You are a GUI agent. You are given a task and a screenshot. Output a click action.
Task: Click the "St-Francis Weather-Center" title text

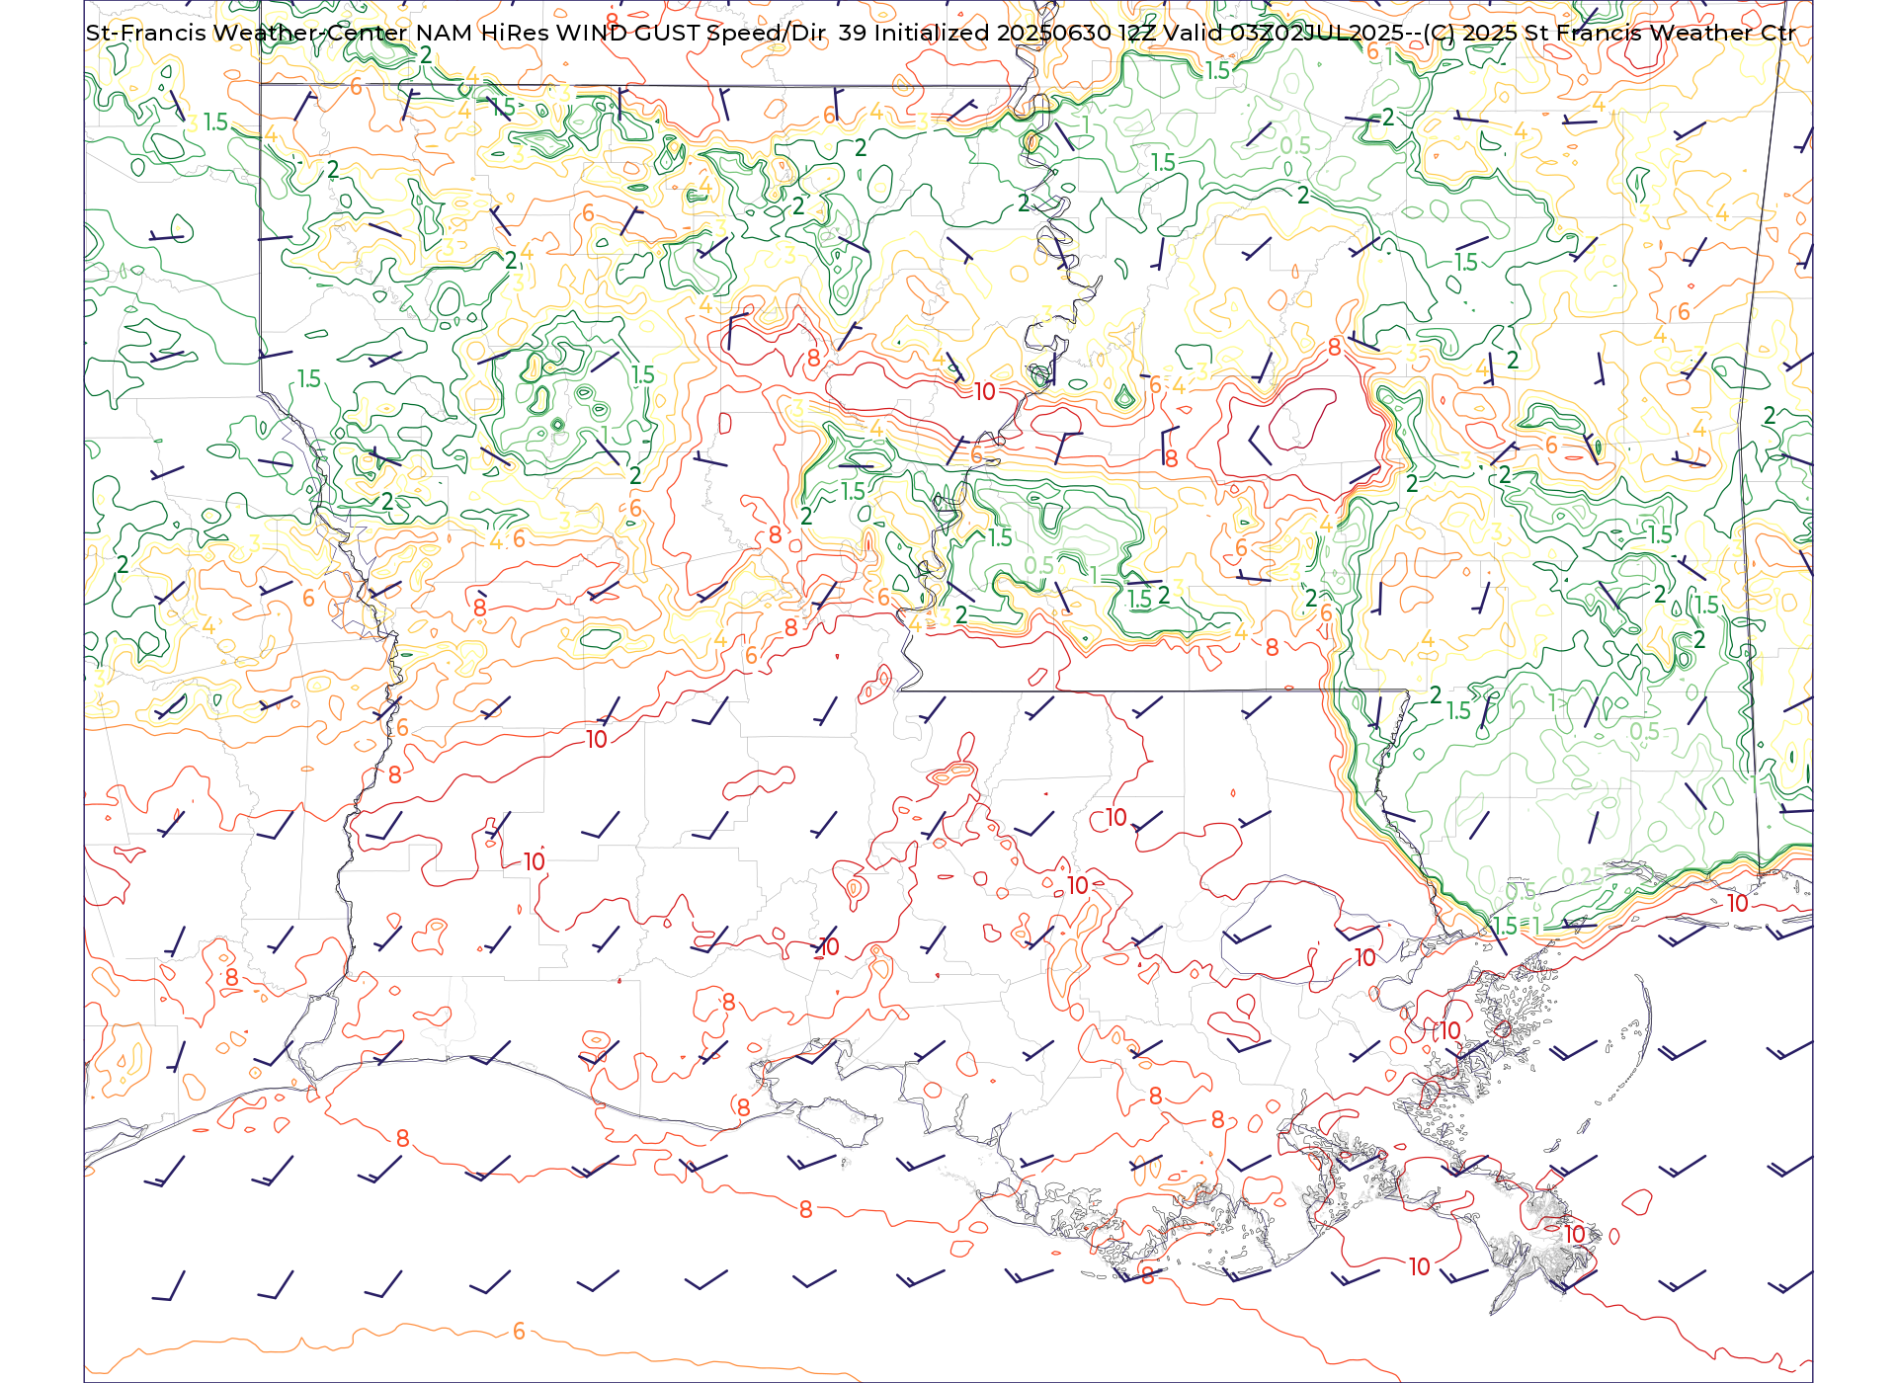(x=247, y=33)
